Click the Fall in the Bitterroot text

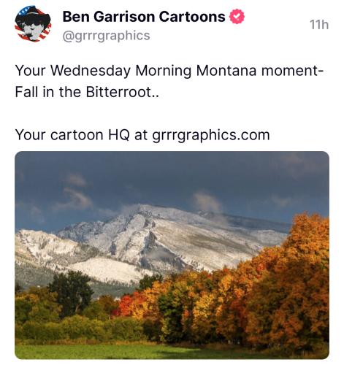[87, 92]
